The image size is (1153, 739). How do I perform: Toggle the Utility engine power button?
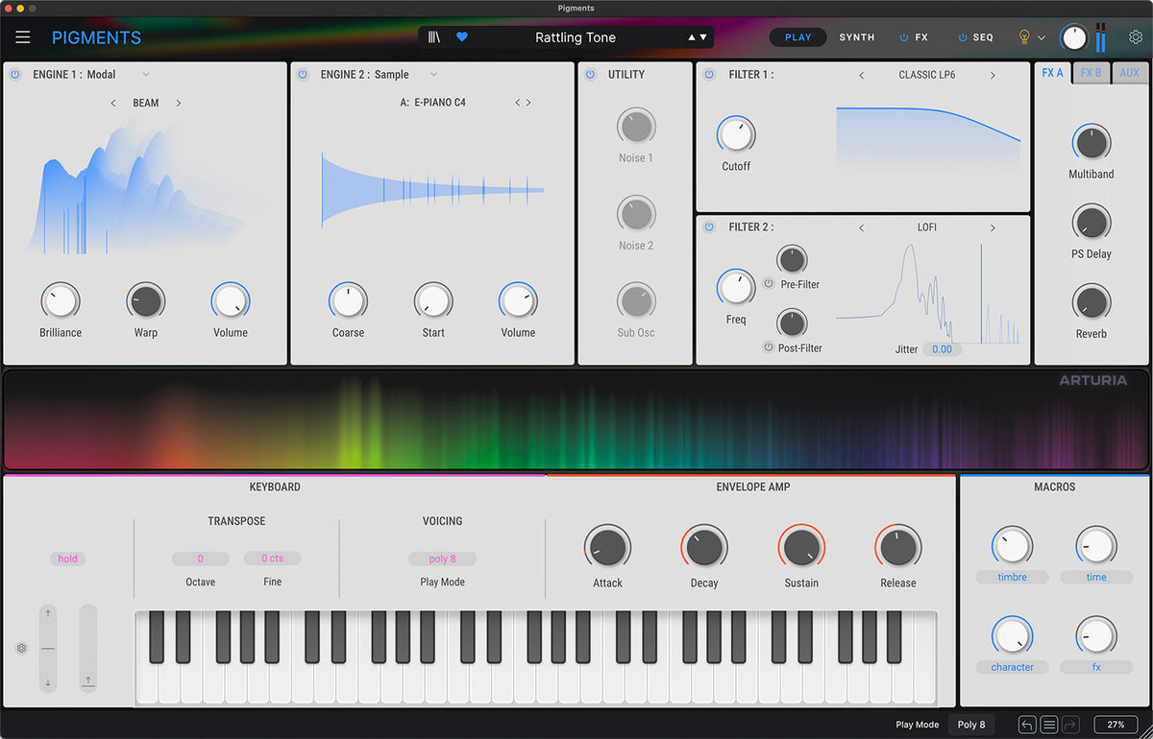point(590,74)
